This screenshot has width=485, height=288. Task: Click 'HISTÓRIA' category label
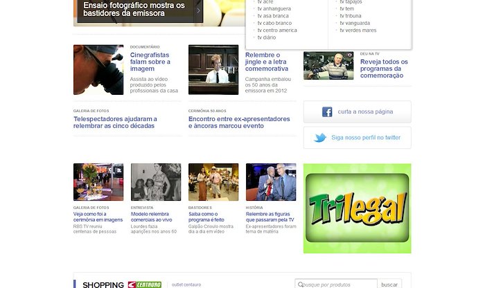(254, 208)
